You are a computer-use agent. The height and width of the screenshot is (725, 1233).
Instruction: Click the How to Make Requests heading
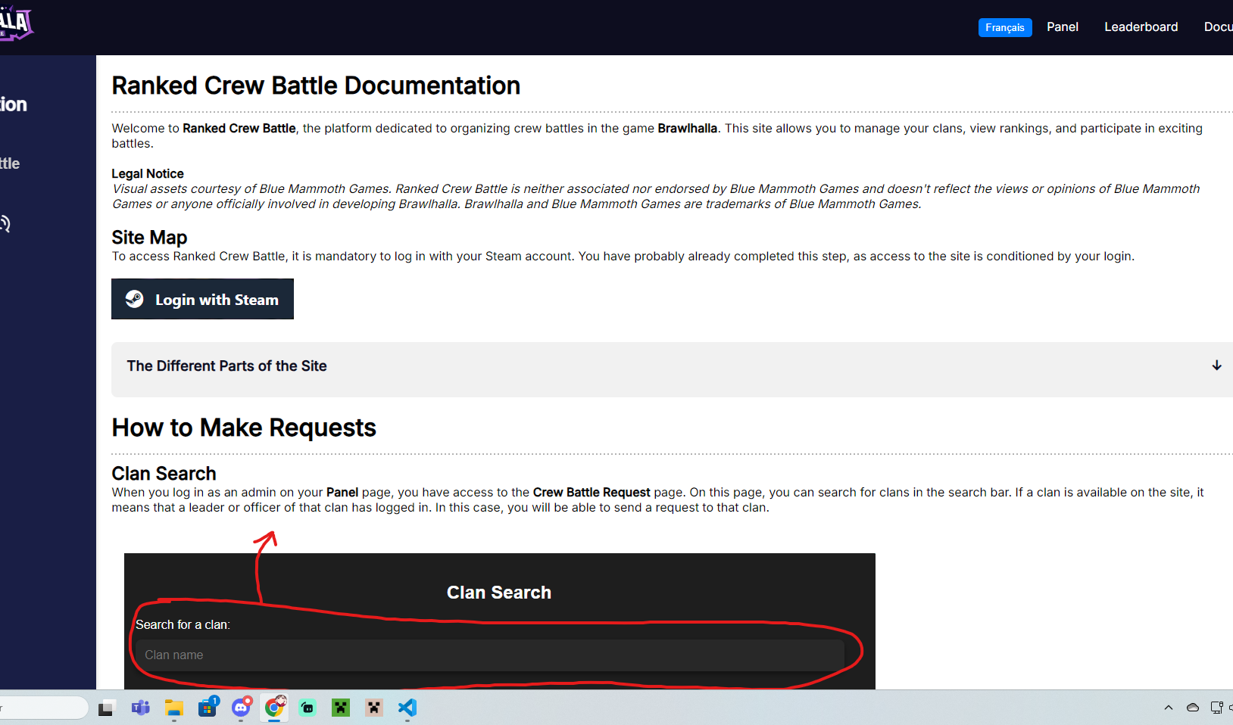click(244, 428)
